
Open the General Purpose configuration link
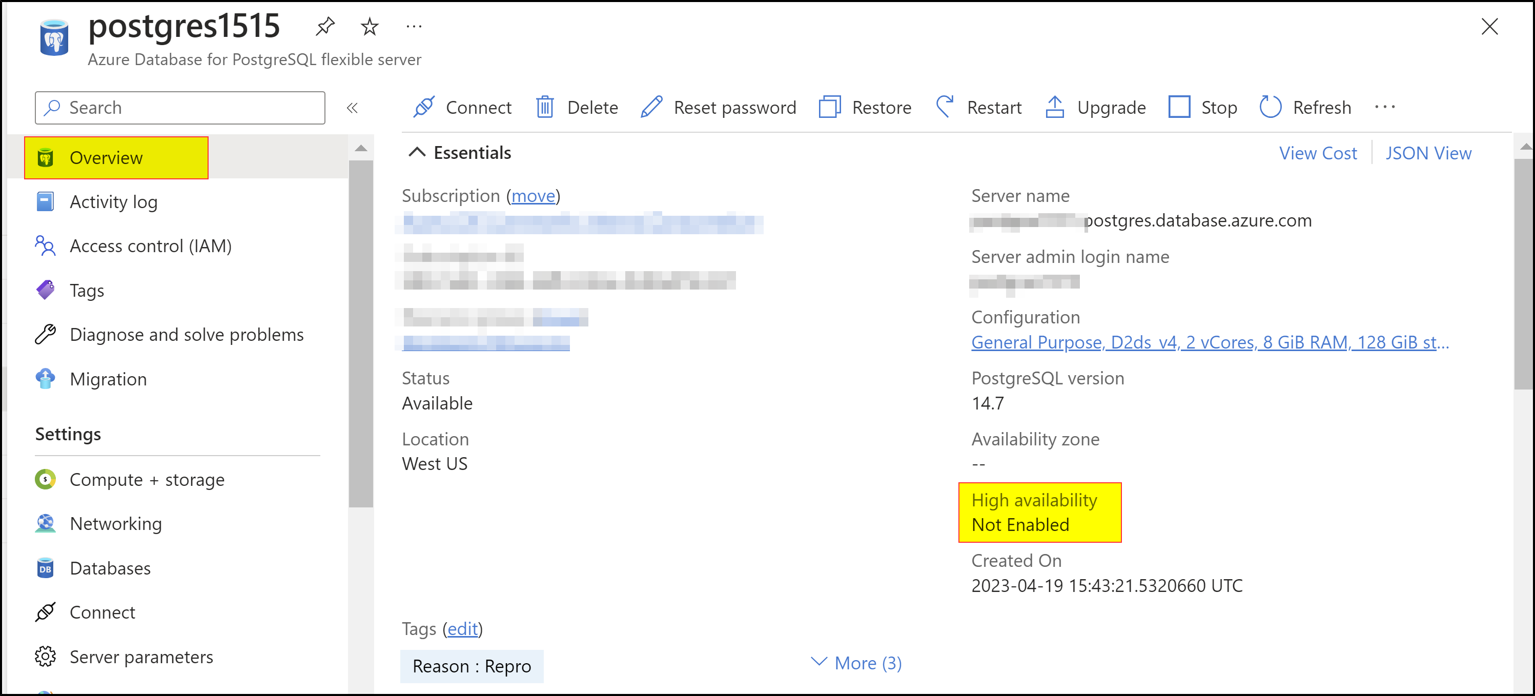click(x=1210, y=343)
